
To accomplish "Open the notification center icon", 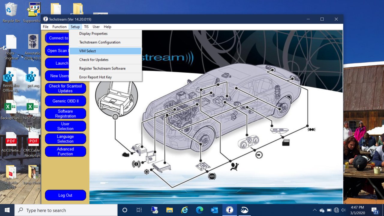I will pos(375,211).
